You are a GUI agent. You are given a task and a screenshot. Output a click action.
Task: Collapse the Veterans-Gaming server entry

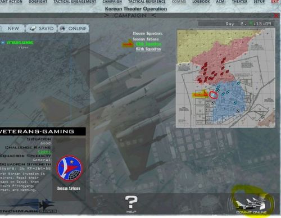(x=3, y=43)
